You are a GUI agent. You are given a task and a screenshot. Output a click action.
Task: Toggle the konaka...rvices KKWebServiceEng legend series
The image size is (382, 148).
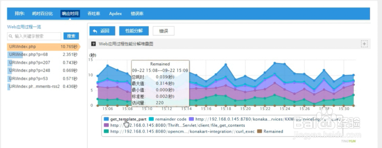265,119
